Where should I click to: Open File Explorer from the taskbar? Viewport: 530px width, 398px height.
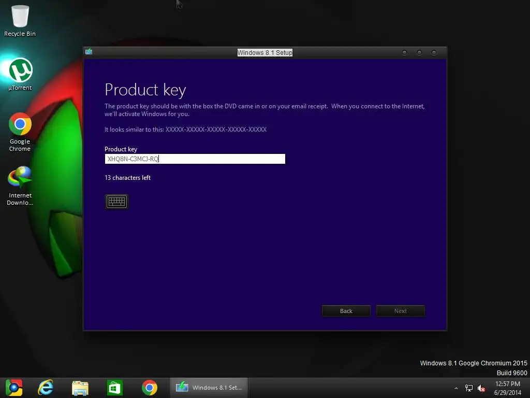80,388
